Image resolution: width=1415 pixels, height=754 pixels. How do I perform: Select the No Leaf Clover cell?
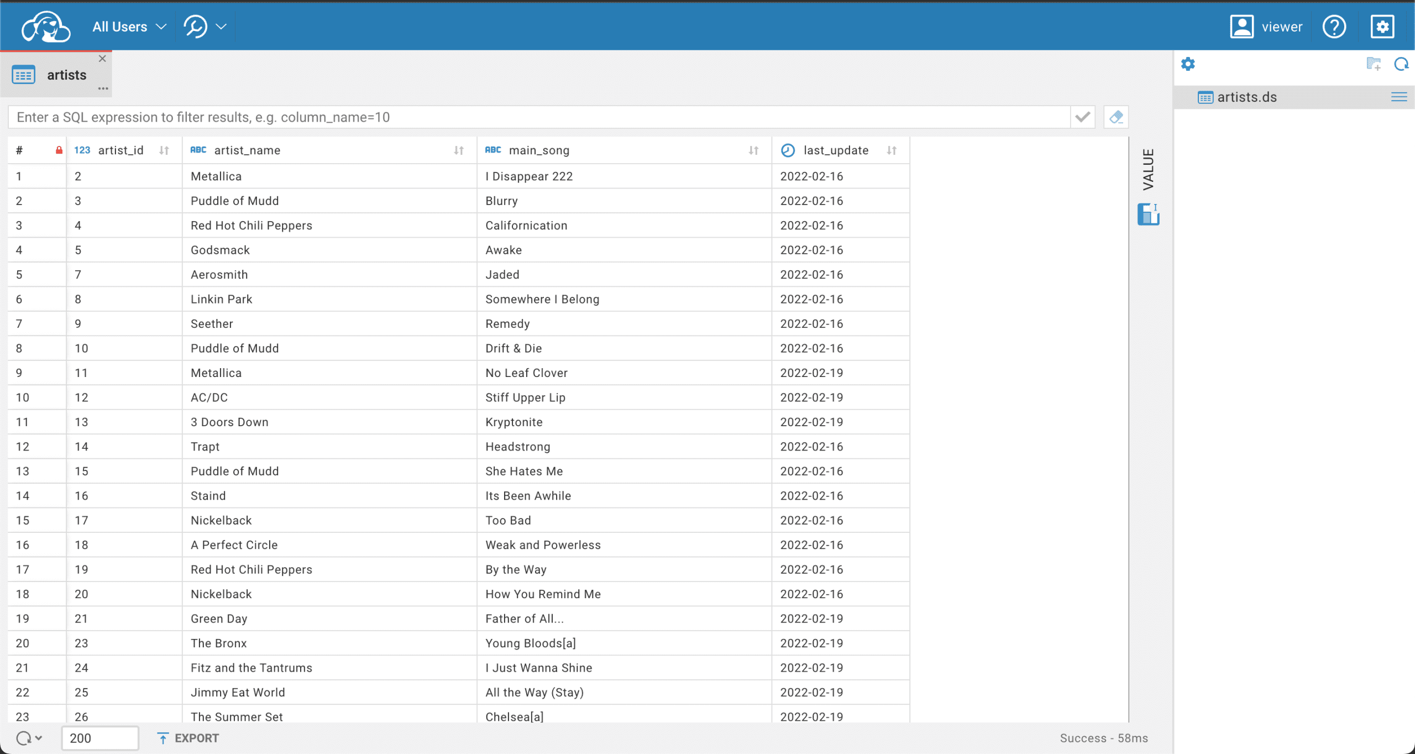(624, 373)
